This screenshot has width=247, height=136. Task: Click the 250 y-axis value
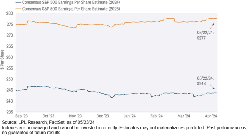[x=9, y=79]
